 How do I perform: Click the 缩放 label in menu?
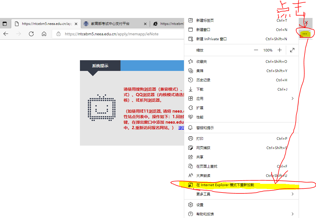pos(200,50)
